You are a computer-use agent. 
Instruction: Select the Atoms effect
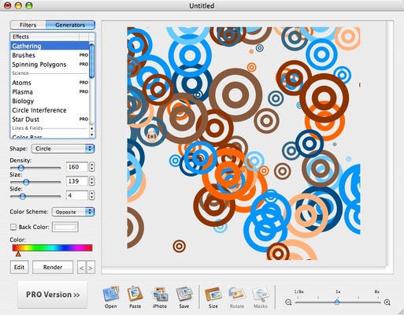pyautogui.click(x=50, y=83)
